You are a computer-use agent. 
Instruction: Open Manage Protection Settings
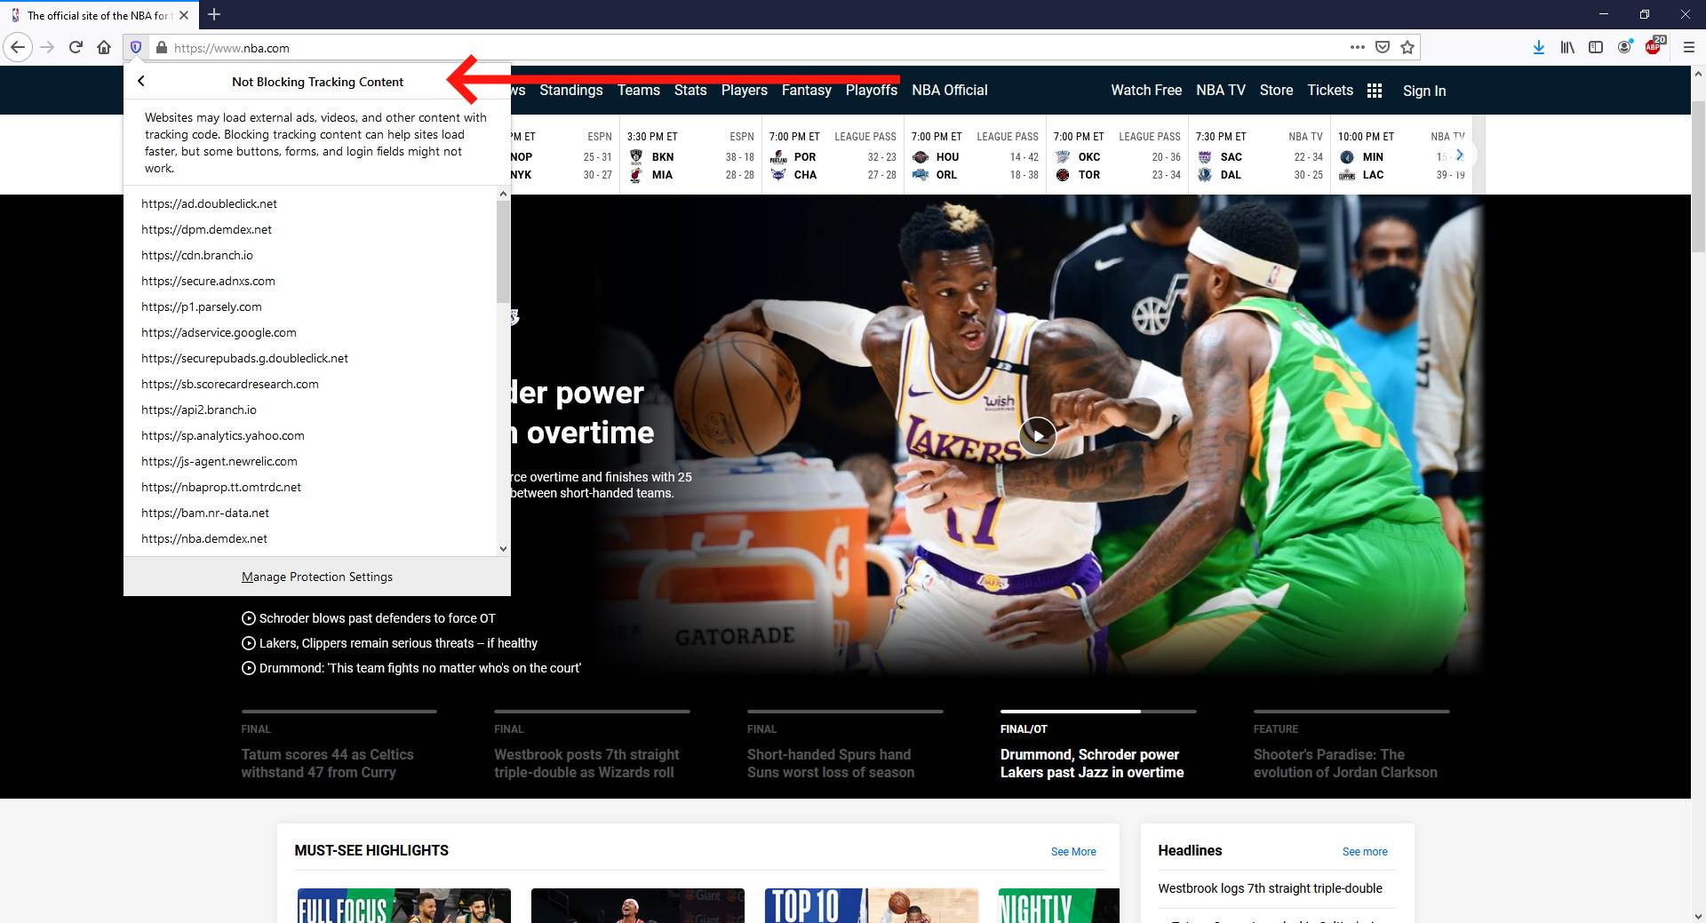(317, 576)
